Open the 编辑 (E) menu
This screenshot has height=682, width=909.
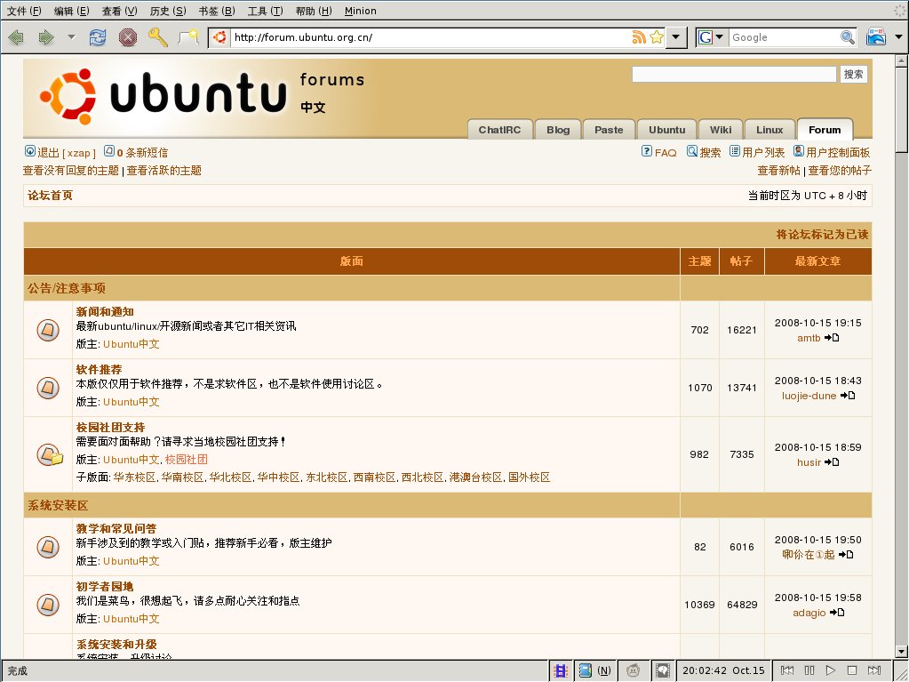point(72,11)
